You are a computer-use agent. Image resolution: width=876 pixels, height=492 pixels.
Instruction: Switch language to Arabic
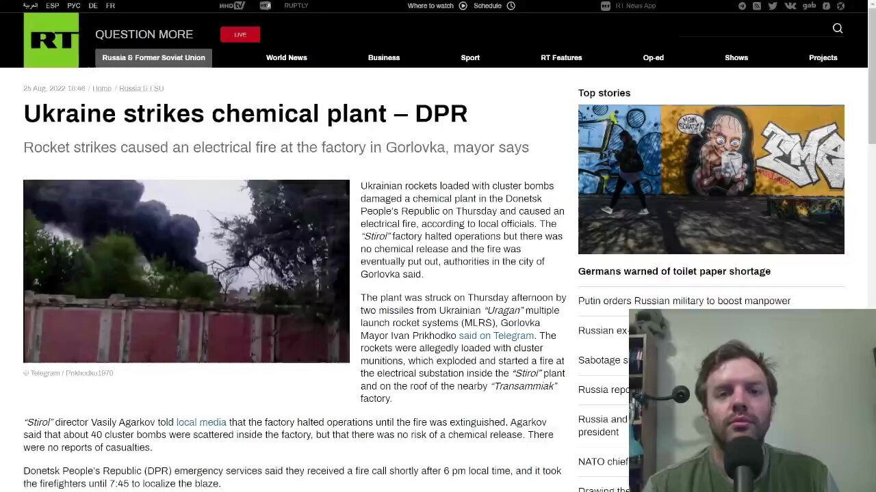(x=31, y=5)
